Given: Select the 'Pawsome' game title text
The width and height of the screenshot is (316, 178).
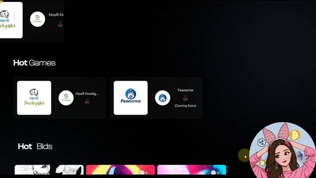Looking at the screenshot, I should 186,90.
